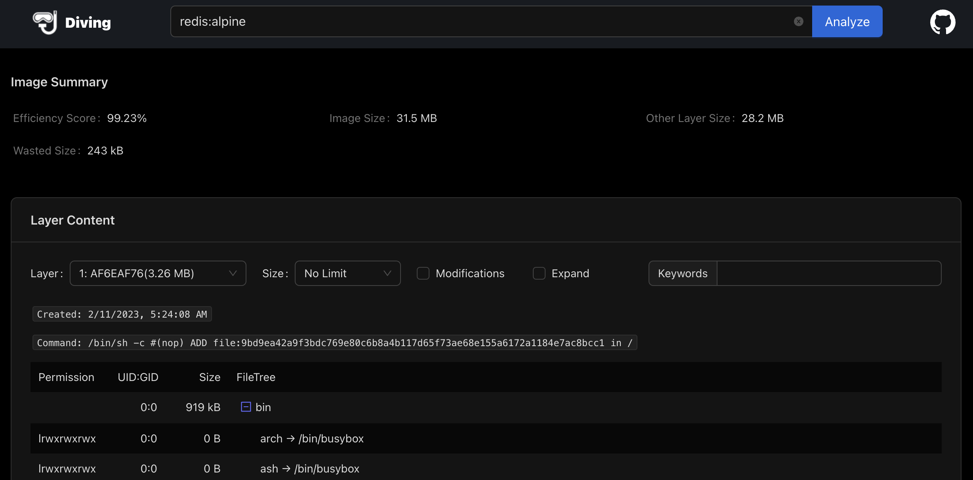Click the FileTree column header
Screen dimensions: 973x480
(256, 377)
